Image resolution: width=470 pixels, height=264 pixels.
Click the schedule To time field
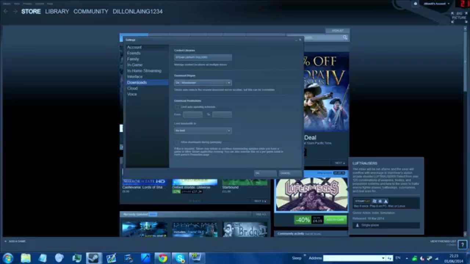222,114
